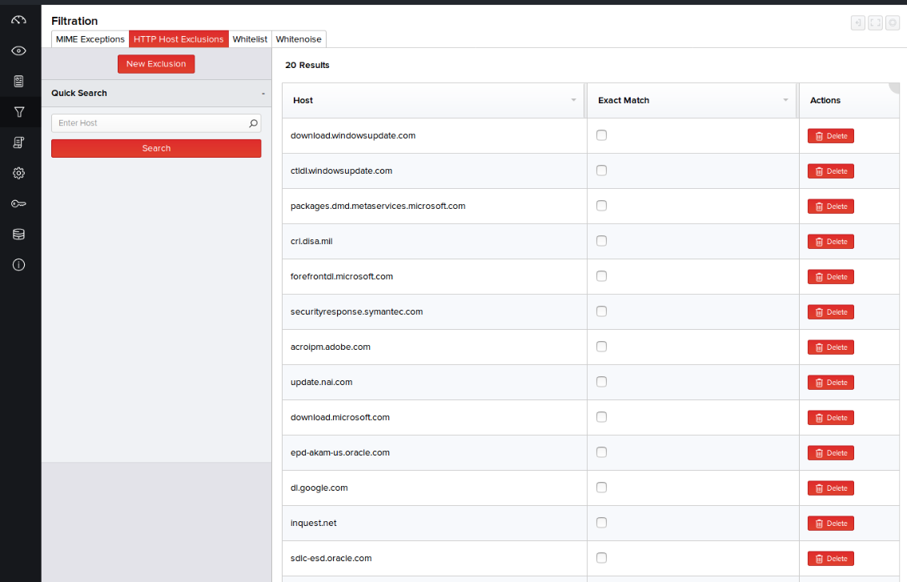The image size is (907, 582).
Task: Enable Exact Match for crl.disa.mil
Action: pyautogui.click(x=601, y=241)
